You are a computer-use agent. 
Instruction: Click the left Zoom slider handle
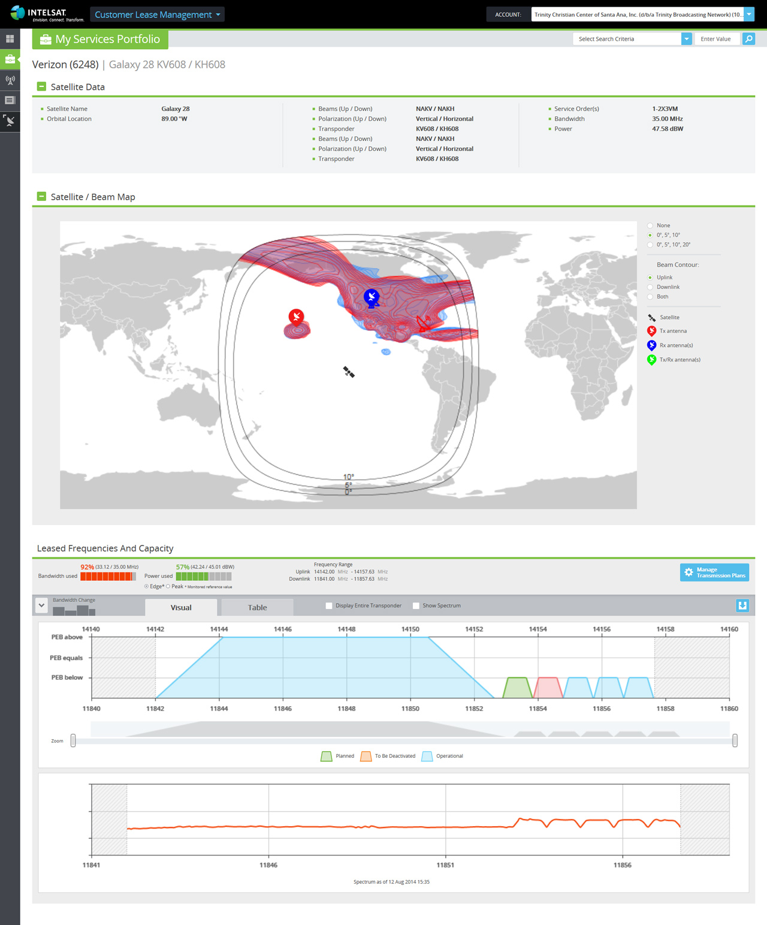tap(73, 741)
